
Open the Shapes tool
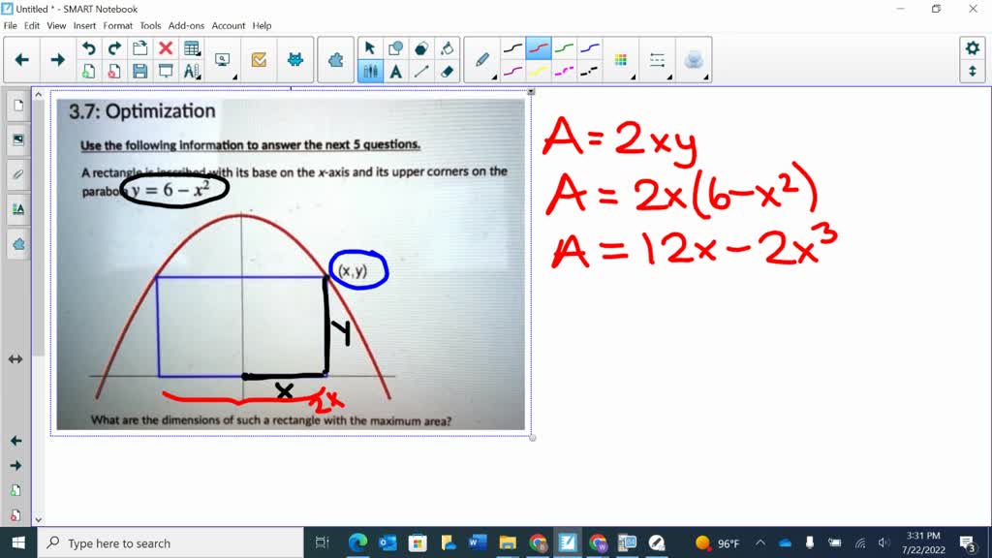(395, 46)
